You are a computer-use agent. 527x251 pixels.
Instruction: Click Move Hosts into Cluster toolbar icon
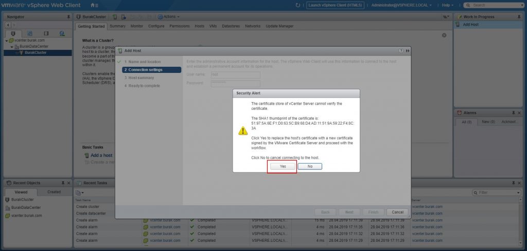[x=124, y=17]
